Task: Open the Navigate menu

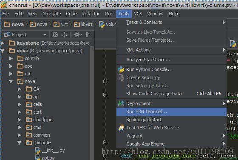Action: [x=51, y=14]
